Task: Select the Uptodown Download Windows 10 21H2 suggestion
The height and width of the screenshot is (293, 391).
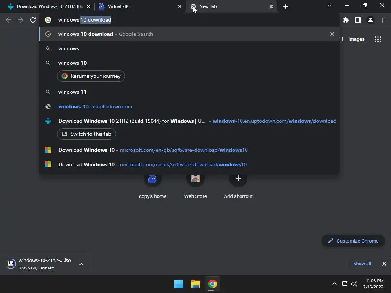Action: [189, 121]
